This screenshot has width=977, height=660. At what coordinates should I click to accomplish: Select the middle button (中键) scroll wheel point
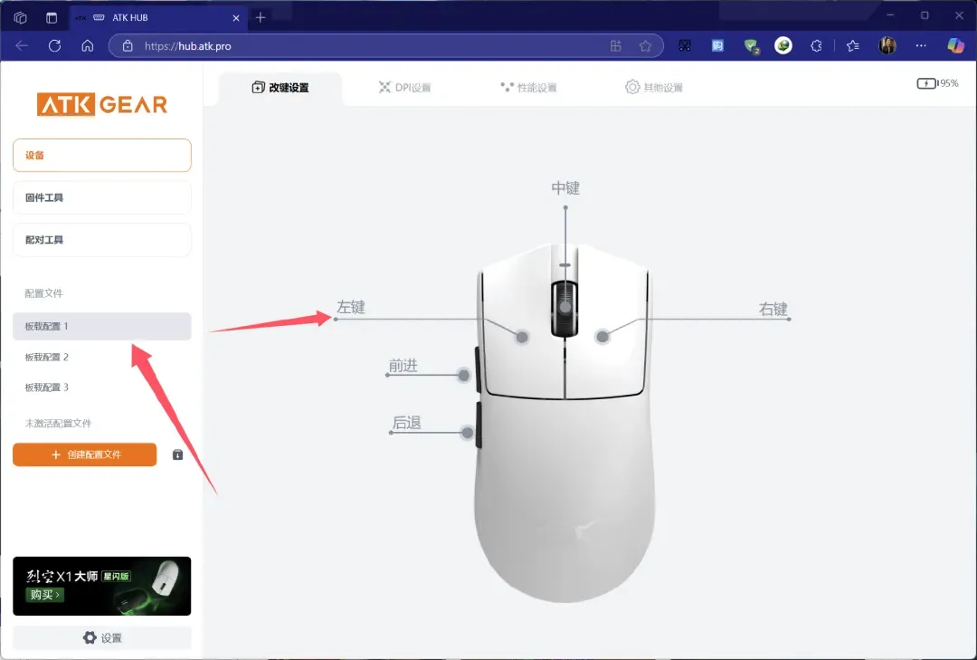point(565,307)
